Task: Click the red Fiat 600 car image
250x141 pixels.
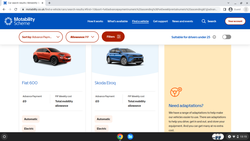Action: coord(52,56)
